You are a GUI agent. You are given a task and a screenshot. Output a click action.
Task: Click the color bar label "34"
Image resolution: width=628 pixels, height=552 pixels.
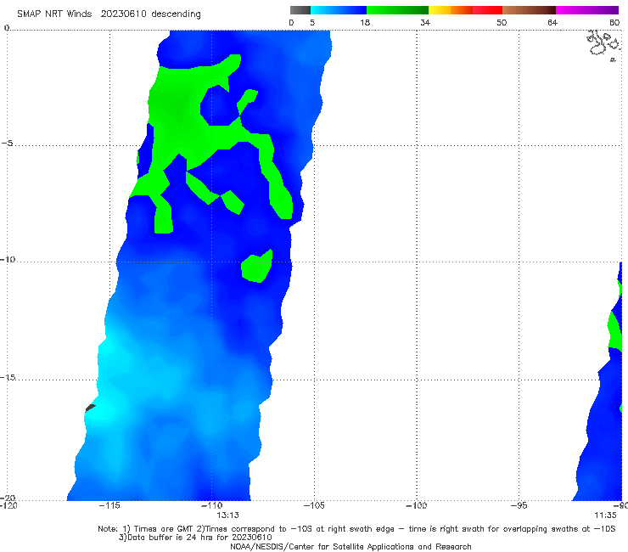(425, 23)
